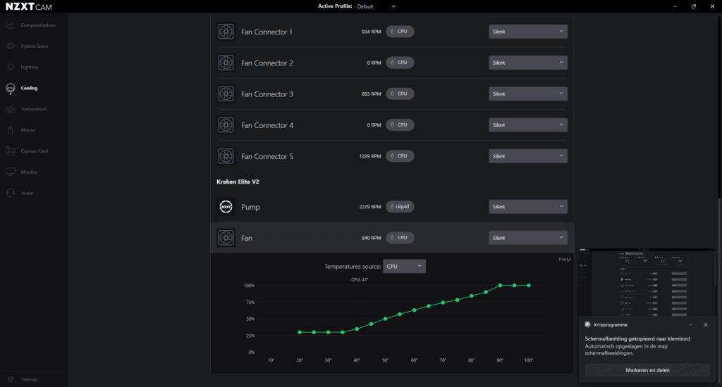Click the Monitor sidebar icon
Viewport: 722px width, 387px height.
pyautogui.click(x=11, y=172)
